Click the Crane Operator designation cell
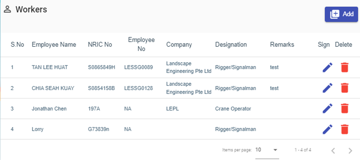This screenshot has width=360, height=160. point(233,109)
